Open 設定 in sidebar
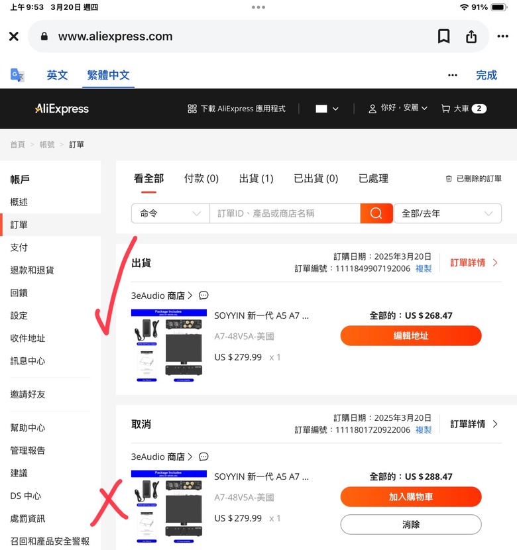This screenshot has height=550, width=517. point(19,315)
